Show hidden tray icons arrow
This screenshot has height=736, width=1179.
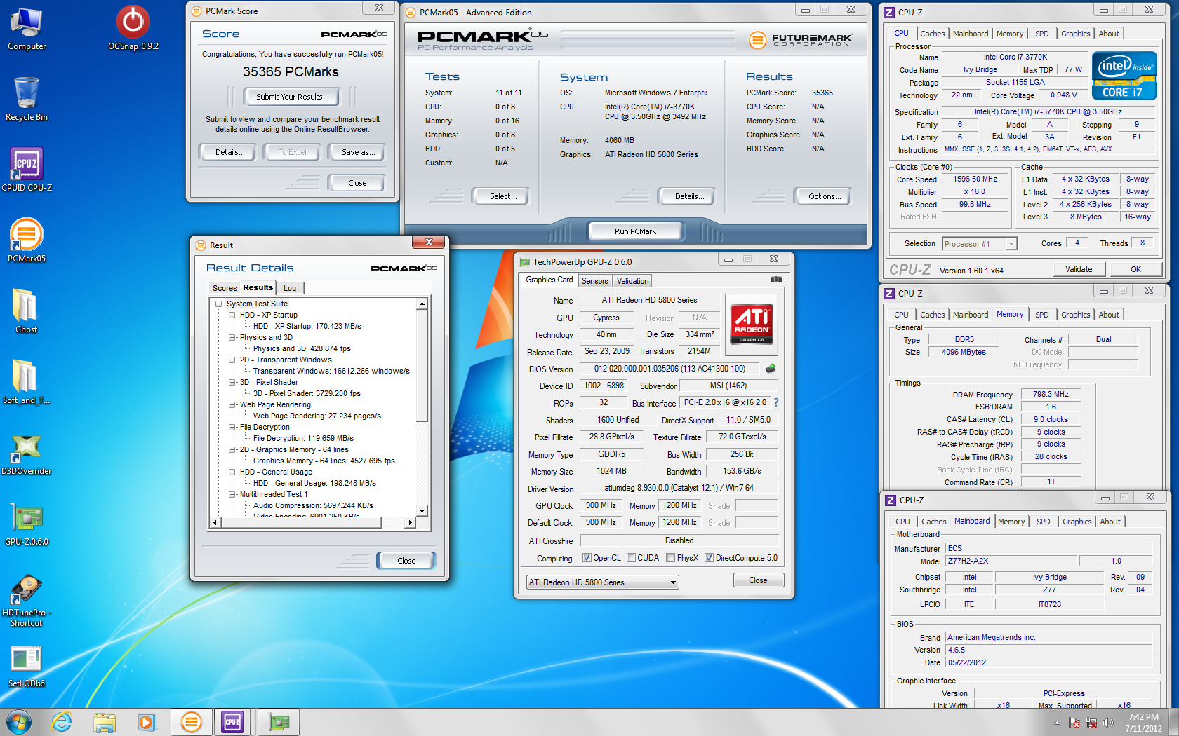(1057, 723)
